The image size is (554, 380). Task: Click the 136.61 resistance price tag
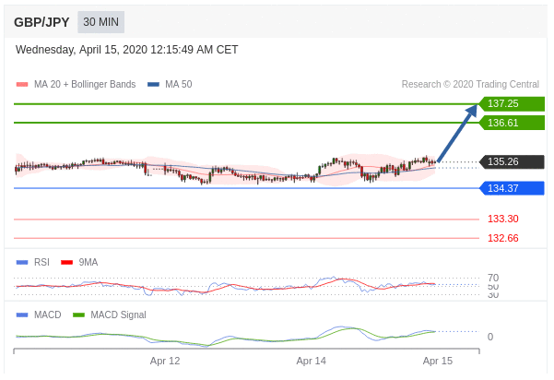(512, 123)
